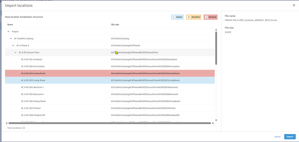Close the Import locations dialog

294,5
